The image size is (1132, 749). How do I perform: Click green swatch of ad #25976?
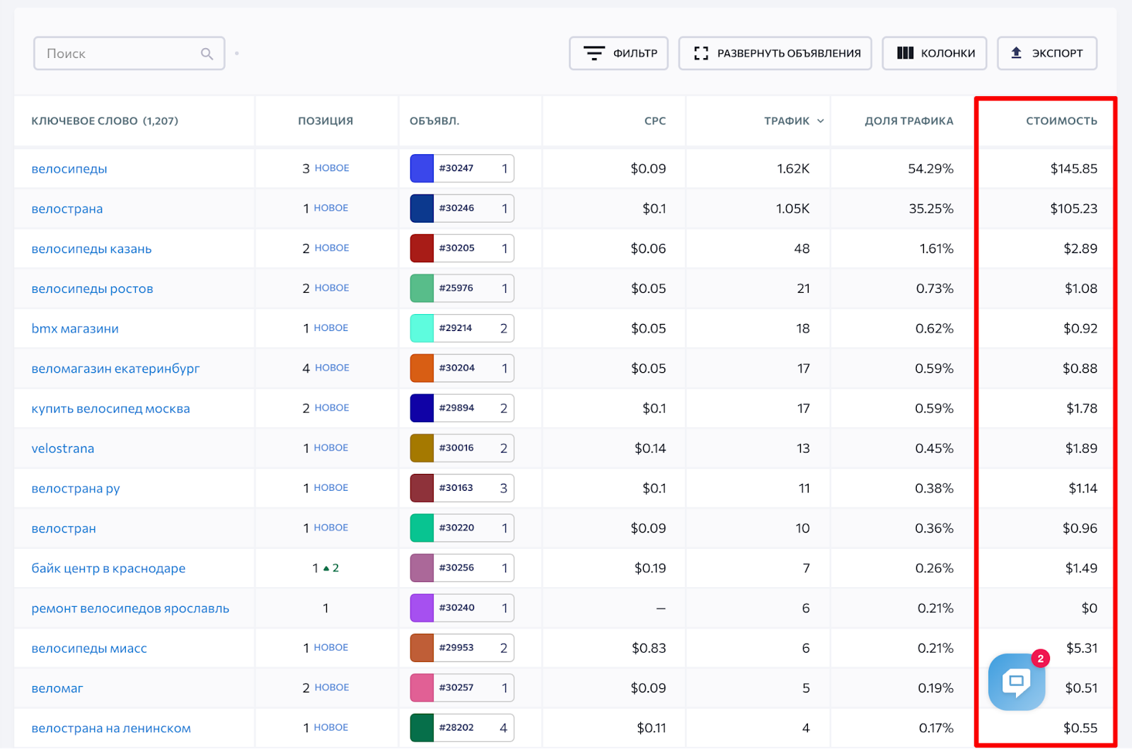422,289
